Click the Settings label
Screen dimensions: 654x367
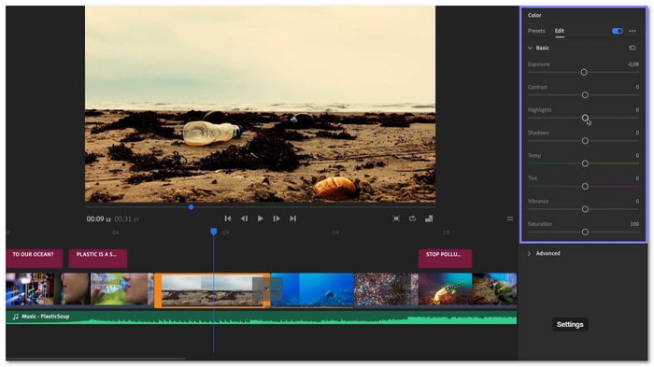(570, 324)
